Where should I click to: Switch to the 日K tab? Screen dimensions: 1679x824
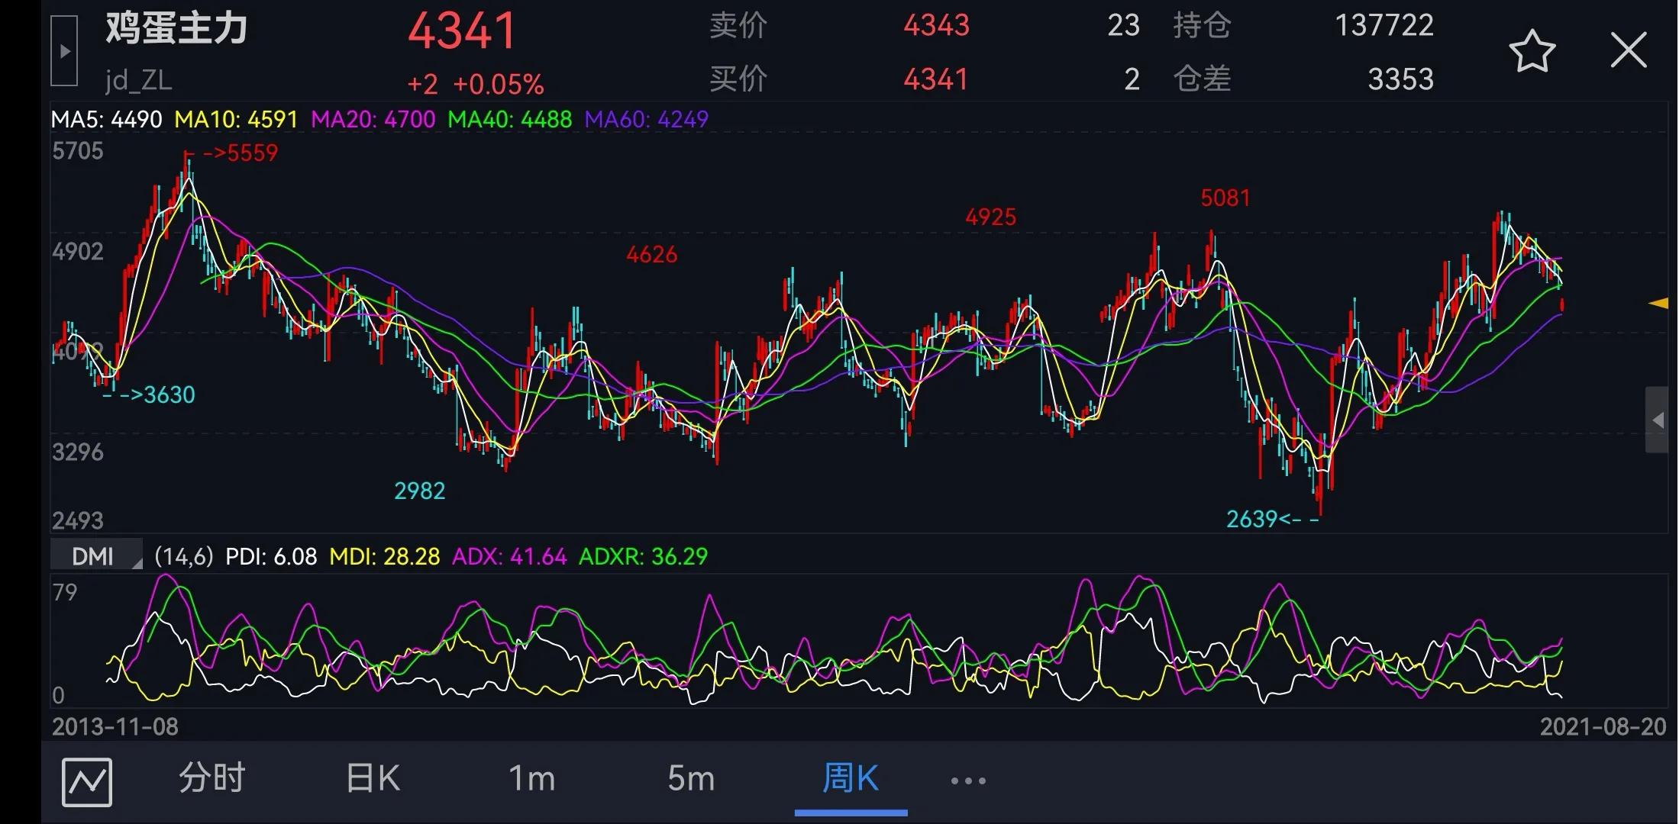click(x=373, y=779)
